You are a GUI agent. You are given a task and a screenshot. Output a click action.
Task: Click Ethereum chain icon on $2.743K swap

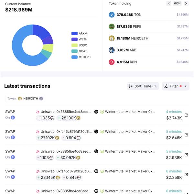13,118
